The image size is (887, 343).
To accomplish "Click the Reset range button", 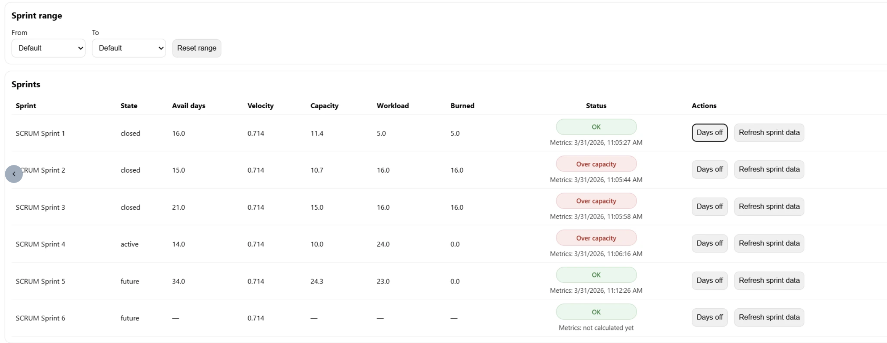I will pyautogui.click(x=196, y=48).
